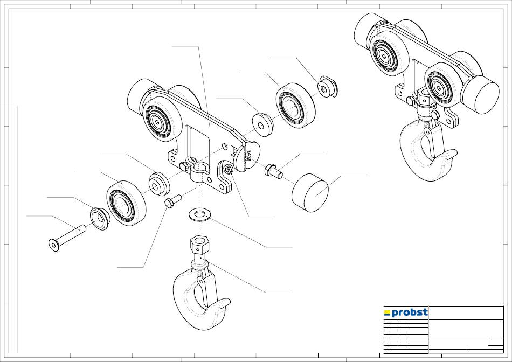Screen dimensions: 512x362
Task: Click the long countersunk bolt at far left
Action: point(67,238)
